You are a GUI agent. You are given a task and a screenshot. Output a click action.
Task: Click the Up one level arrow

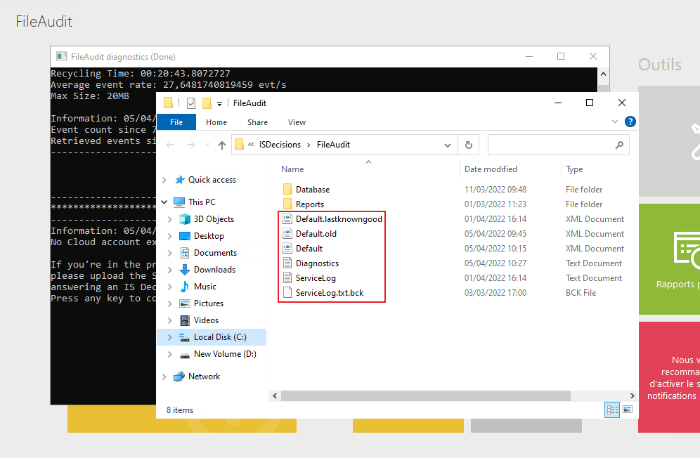pyautogui.click(x=222, y=145)
